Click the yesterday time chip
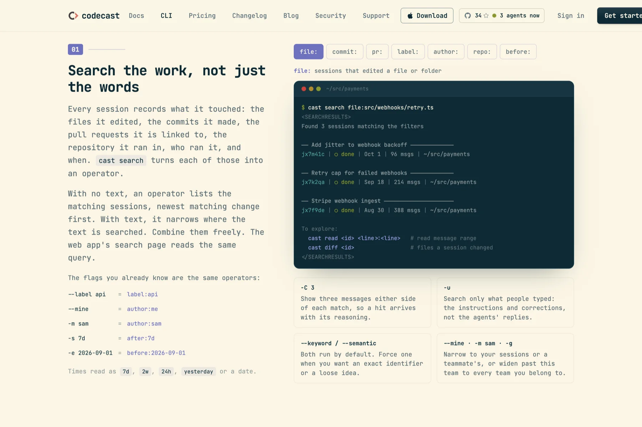Screen dimensions: 642x427 (x=199, y=371)
